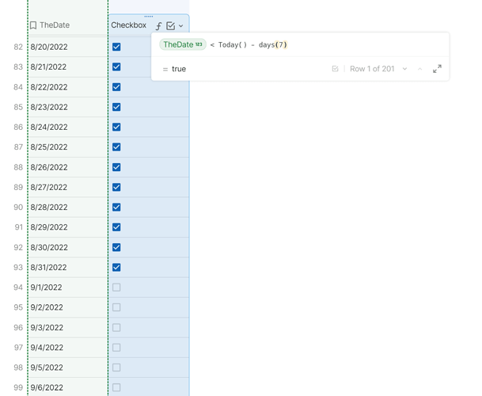Click the formula icon in Checkbox header

[x=158, y=26]
